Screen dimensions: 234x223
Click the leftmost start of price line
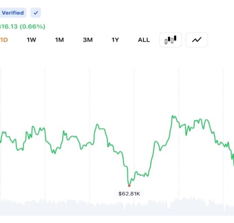point(0,142)
